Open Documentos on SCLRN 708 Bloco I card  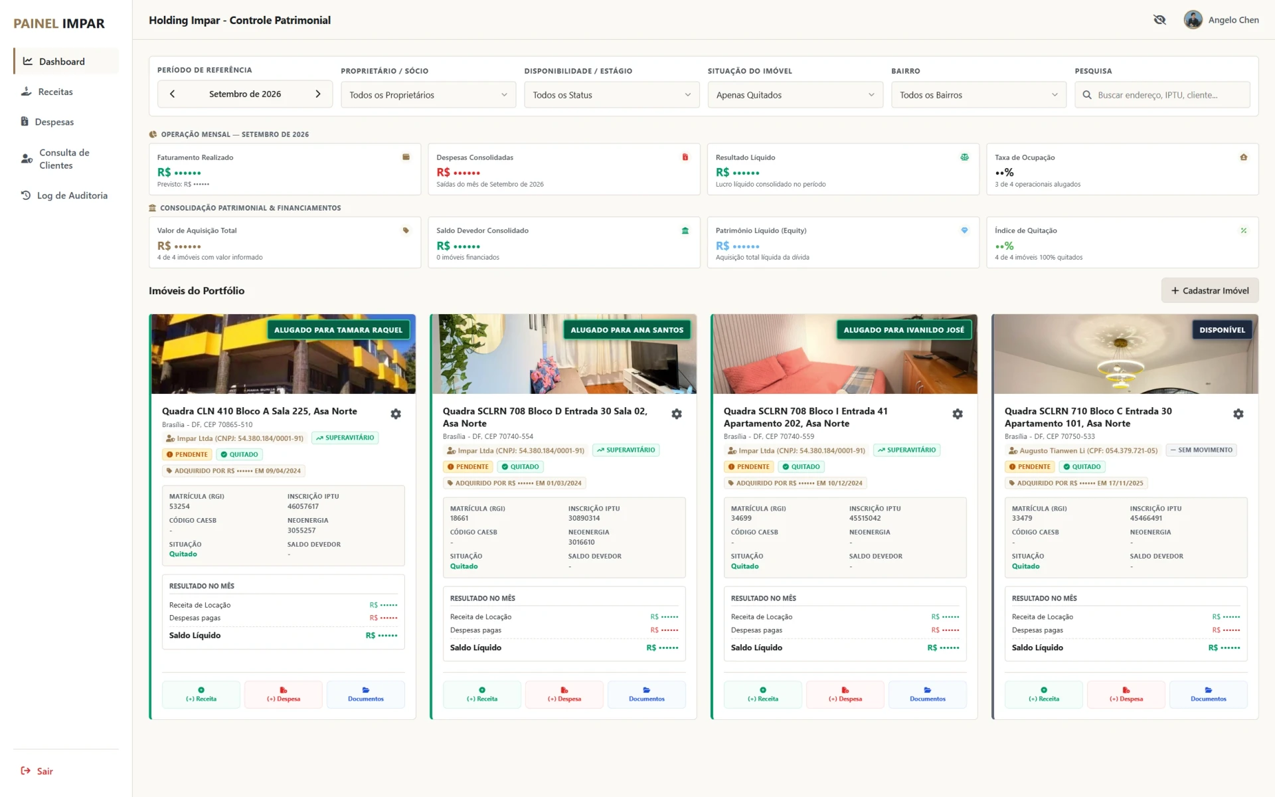pyautogui.click(x=927, y=695)
